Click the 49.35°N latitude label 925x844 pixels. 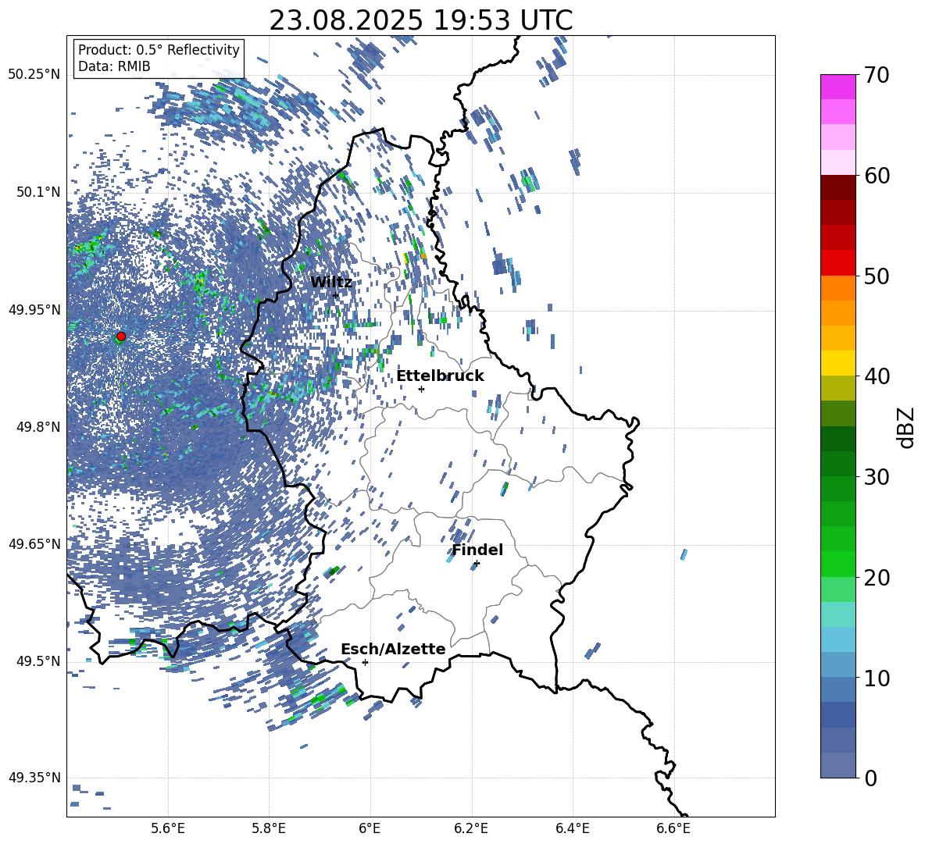[34, 778]
